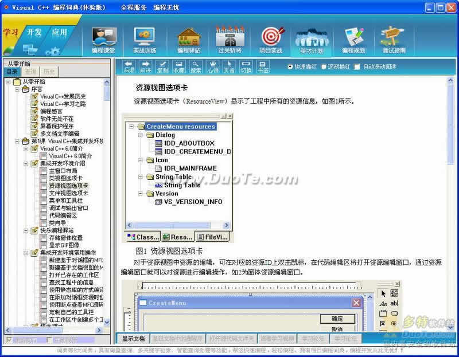Collapse the 集成开发环境介绍 tree node
Image resolution: width=459 pixels, height=357 pixels.
pyautogui.click(x=26, y=163)
